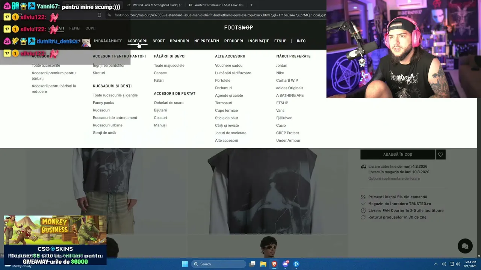Open the Mănuși category

click(160, 125)
